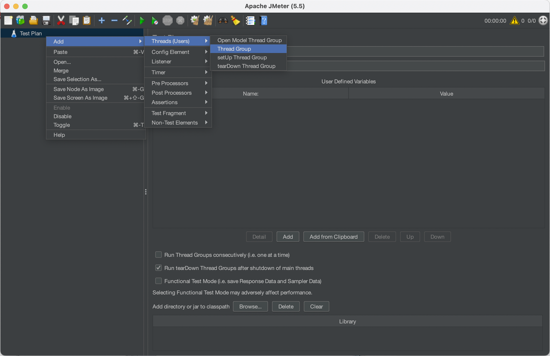The width and height of the screenshot is (550, 356).
Task: Choose Save Screen As Image
Action: point(96,97)
